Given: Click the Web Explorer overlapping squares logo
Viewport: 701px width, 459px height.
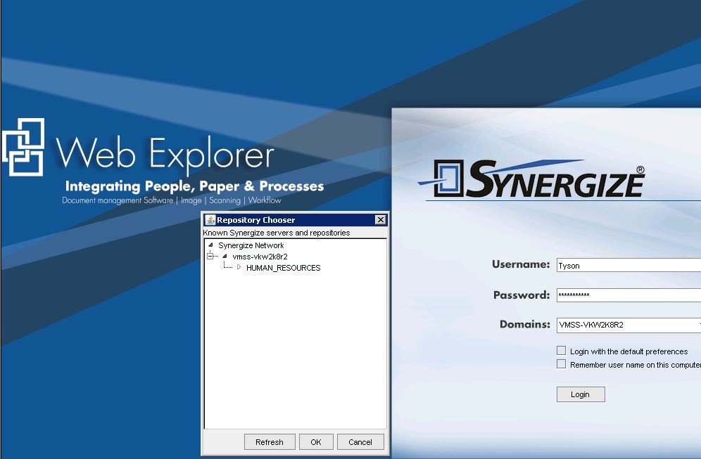Looking at the screenshot, I should pyautogui.click(x=23, y=147).
